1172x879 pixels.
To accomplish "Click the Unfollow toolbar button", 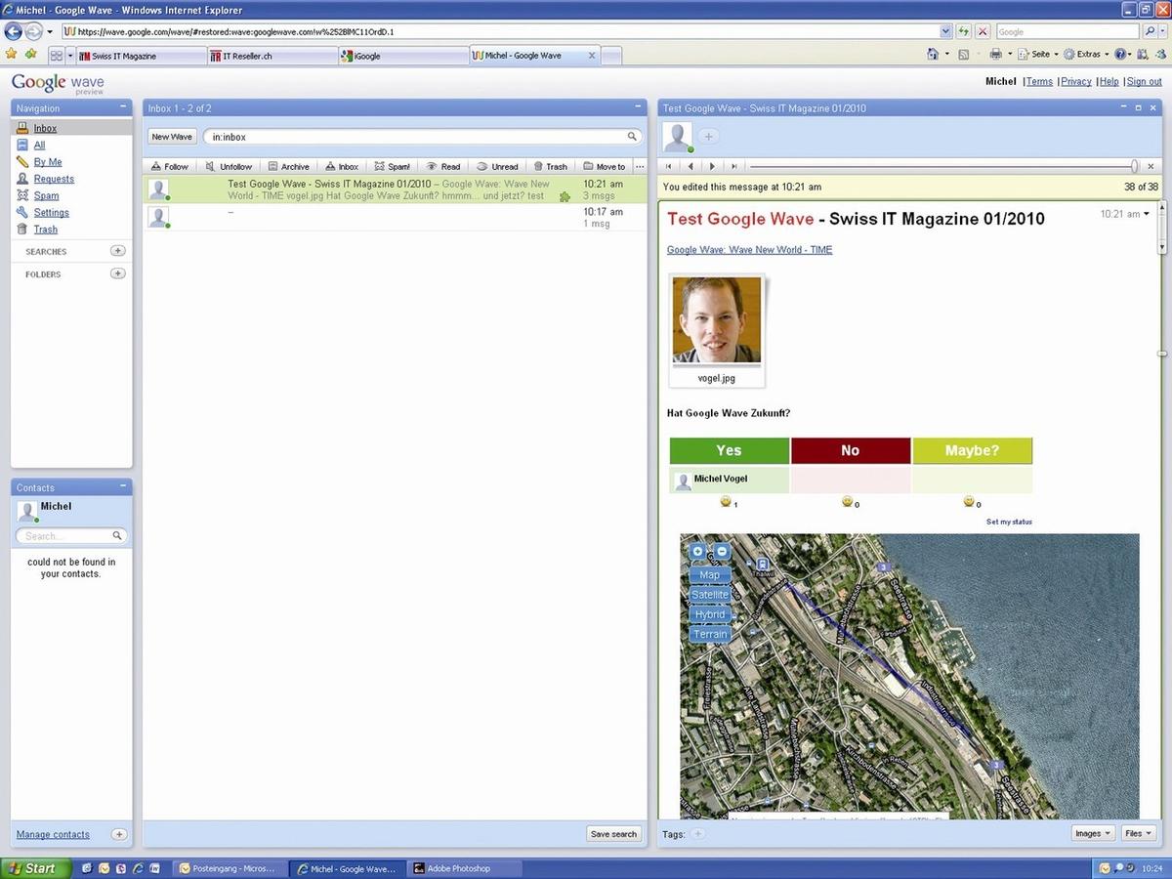I will [x=229, y=167].
